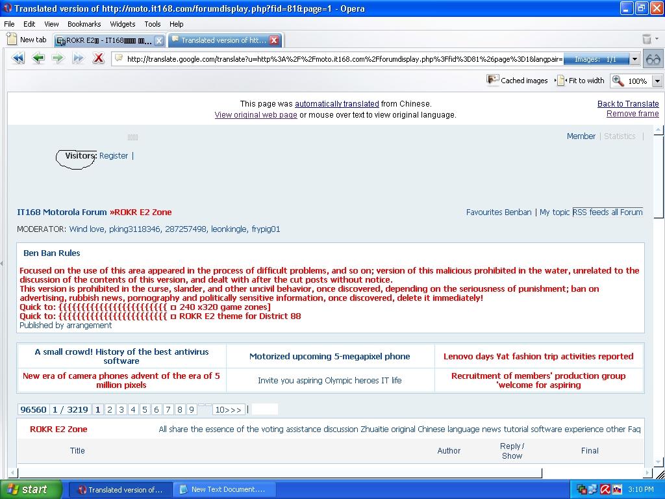Expand the address bar dropdown arrow
This screenshot has width=665, height=499.
tap(634, 59)
